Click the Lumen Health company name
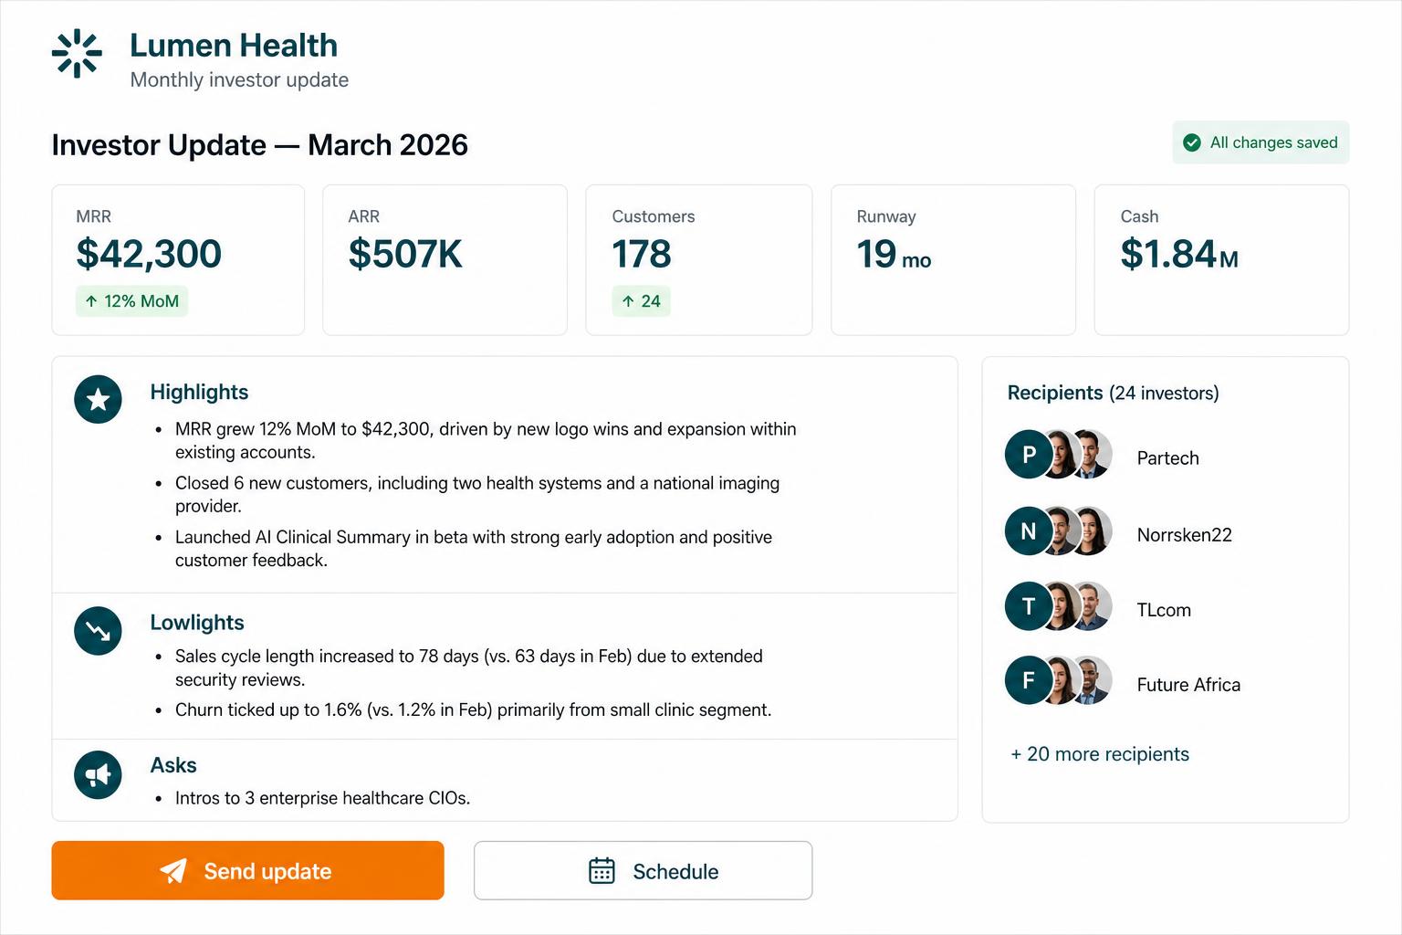The height and width of the screenshot is (935, 1402). coord(234,45)
